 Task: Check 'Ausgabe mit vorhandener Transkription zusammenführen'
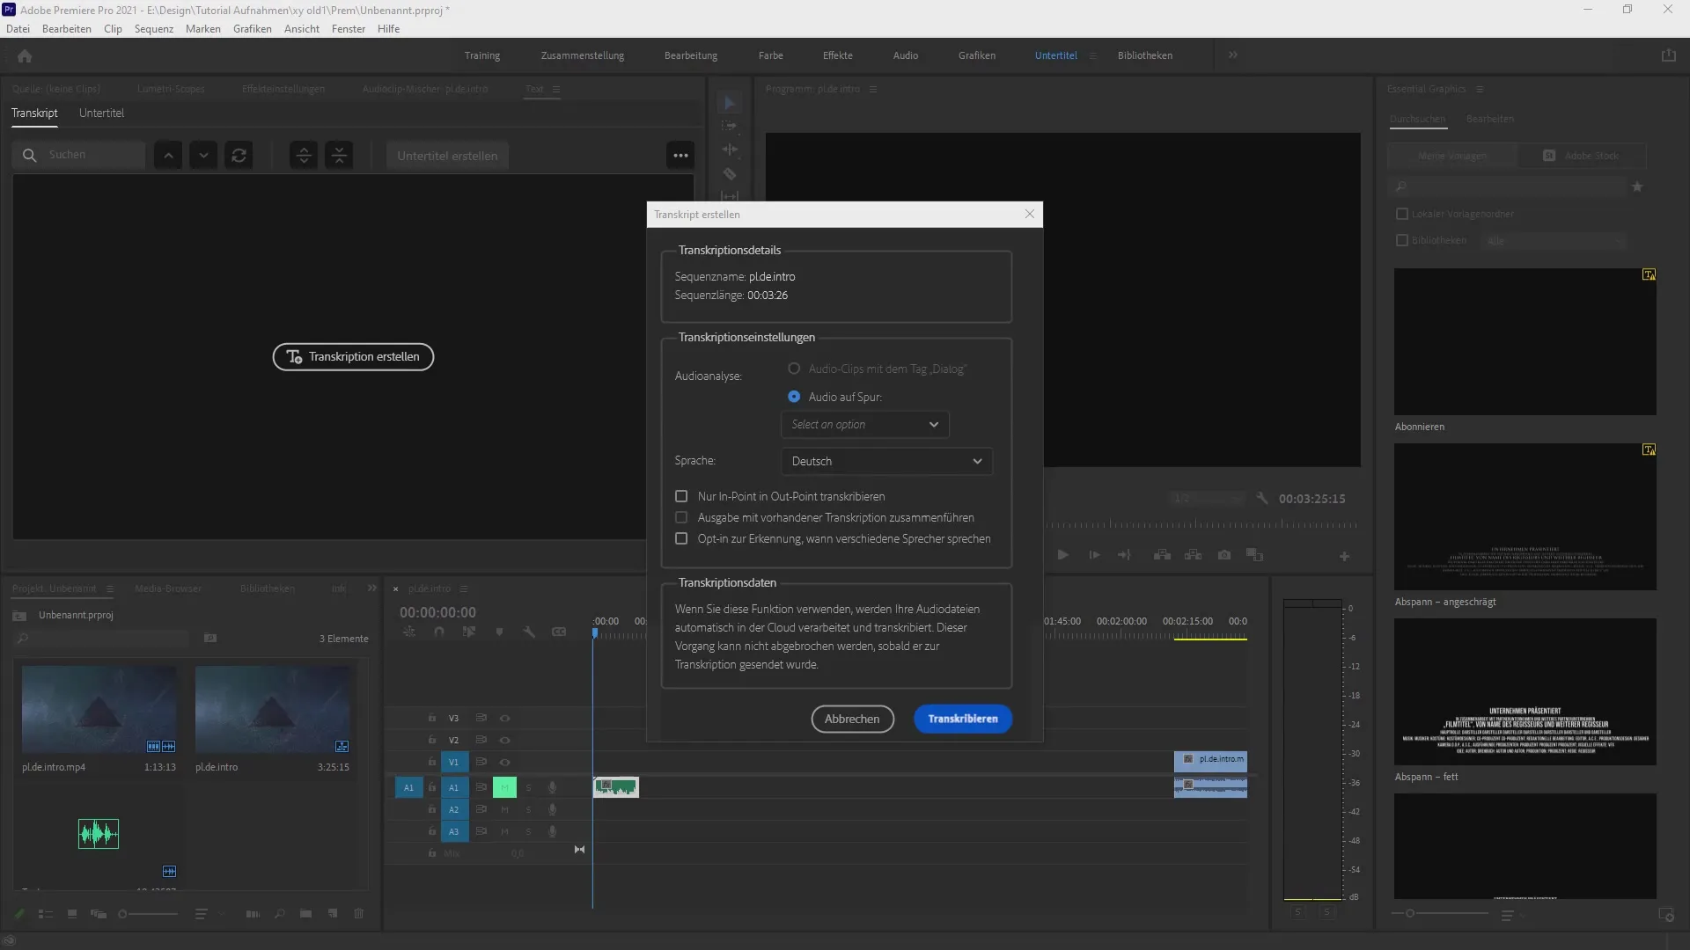(x=681, y=517)
